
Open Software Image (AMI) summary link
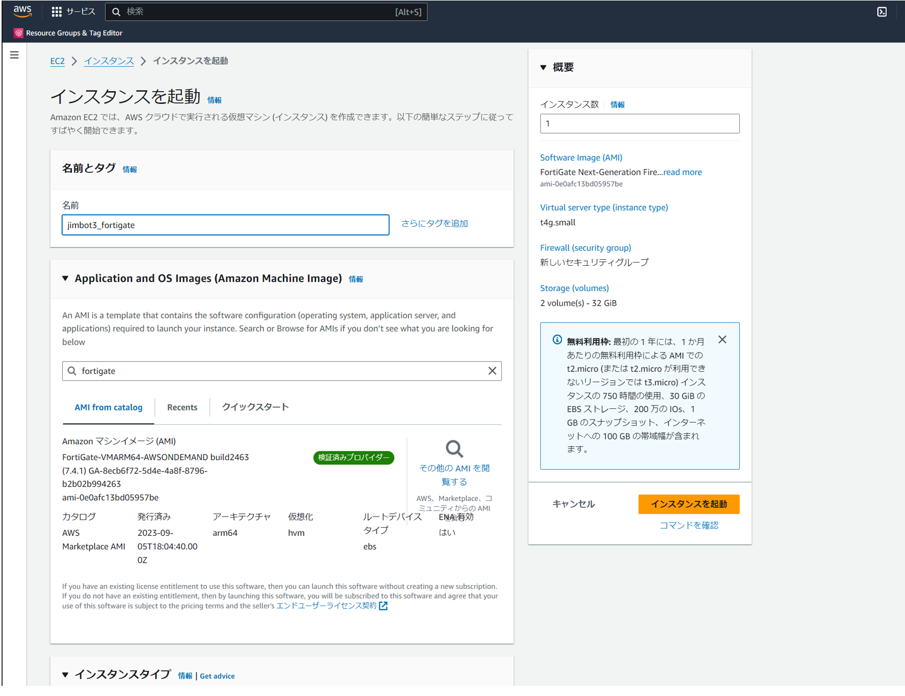pyautogui.click(x=581, y=158)
